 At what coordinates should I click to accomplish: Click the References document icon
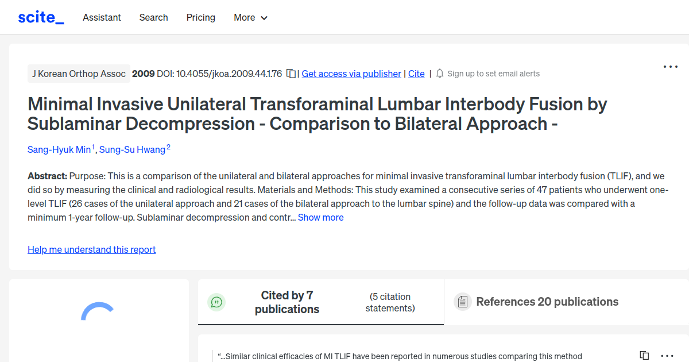[x=462, y=301]
